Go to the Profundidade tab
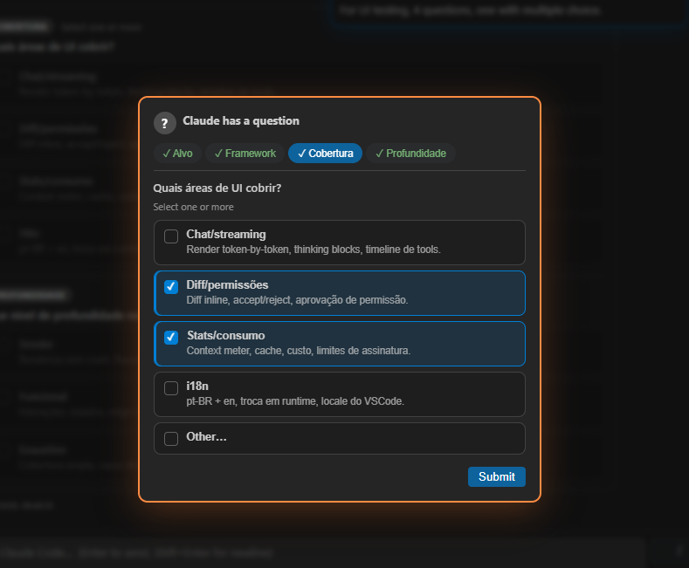The image size is (689, 568). pyautogui.click(x=410, y=154)
